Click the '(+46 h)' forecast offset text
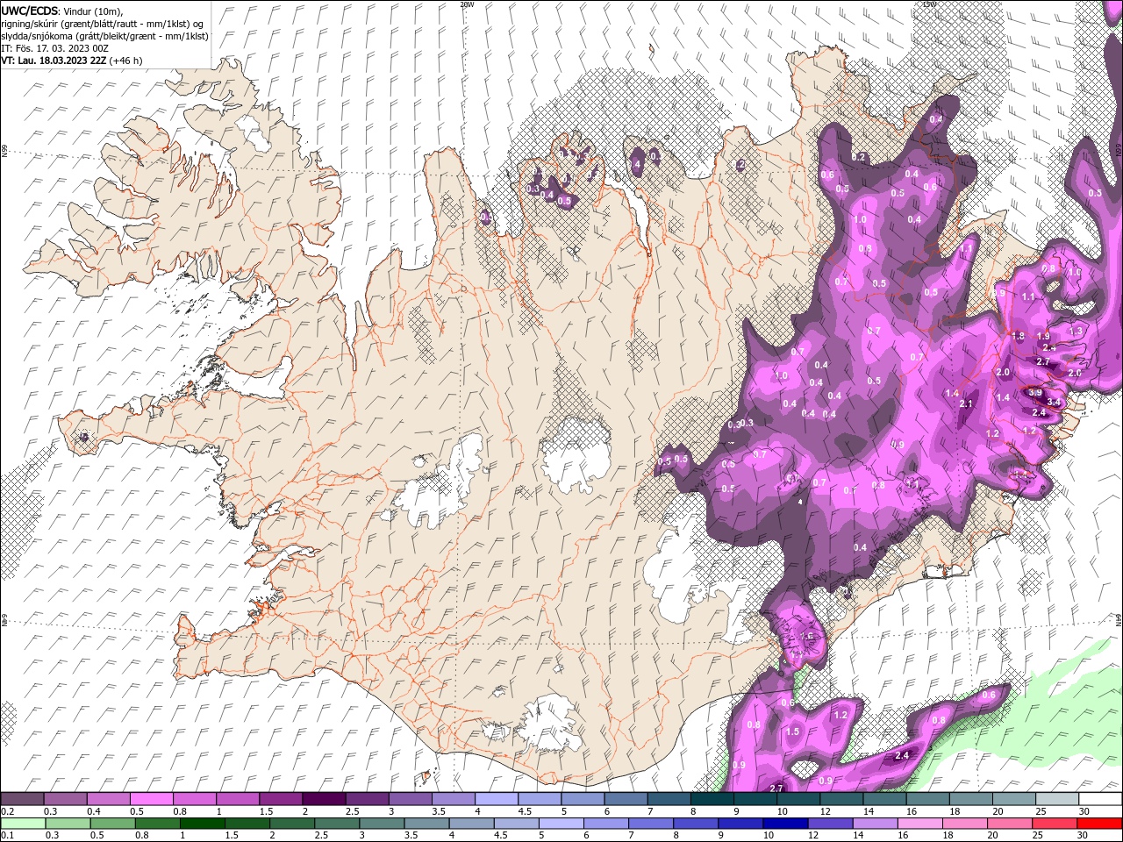The width and height of the screenshot is (1123, 842). [127, 61]
